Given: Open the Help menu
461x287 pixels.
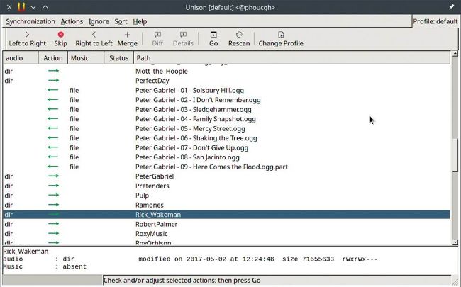Looking at the screenshot, I should point(140,21).
